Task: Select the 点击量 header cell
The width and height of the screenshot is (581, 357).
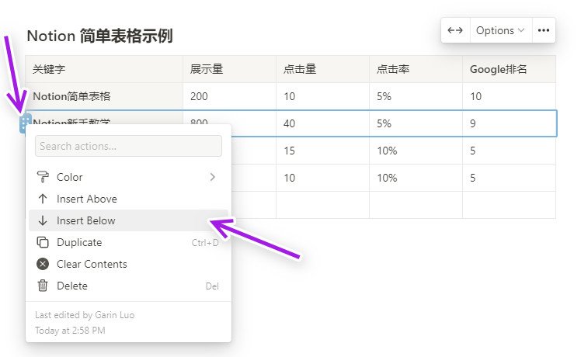Action: click(x=323, y=69)
